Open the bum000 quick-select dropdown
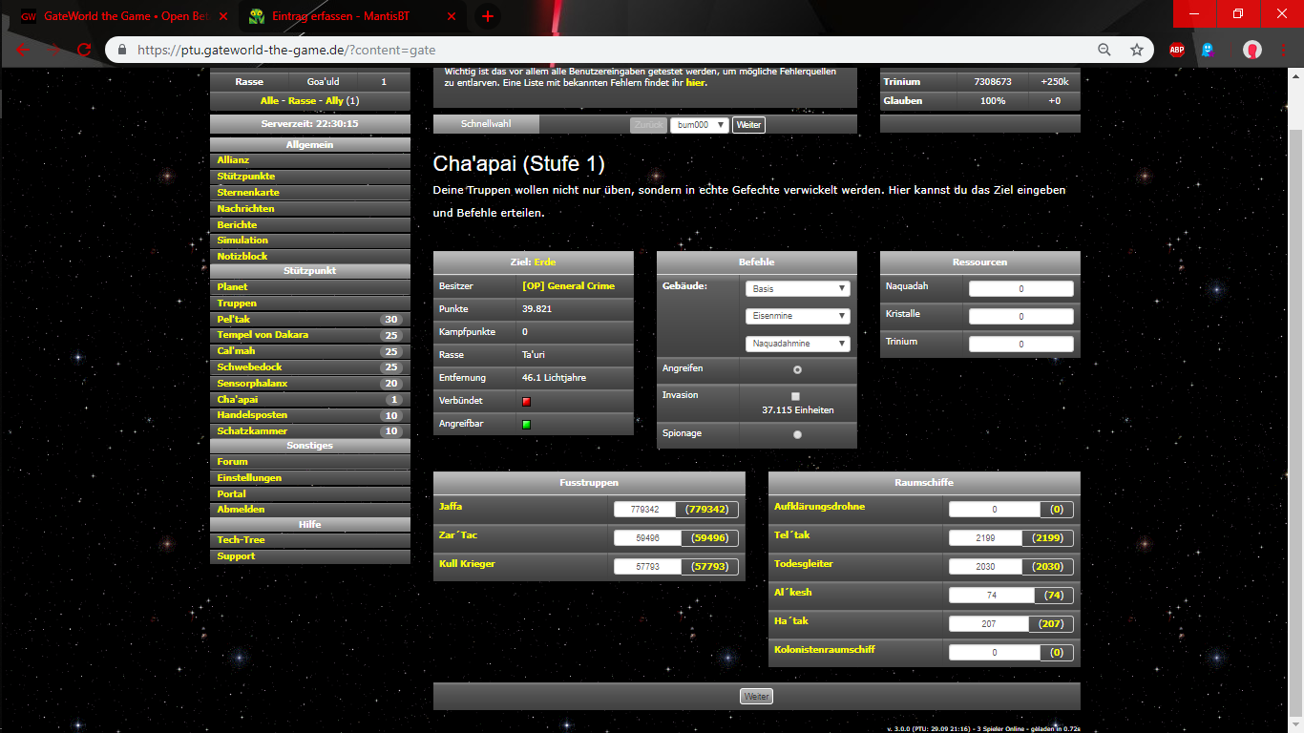1304x733 pixels. click(x=699, y=125)
